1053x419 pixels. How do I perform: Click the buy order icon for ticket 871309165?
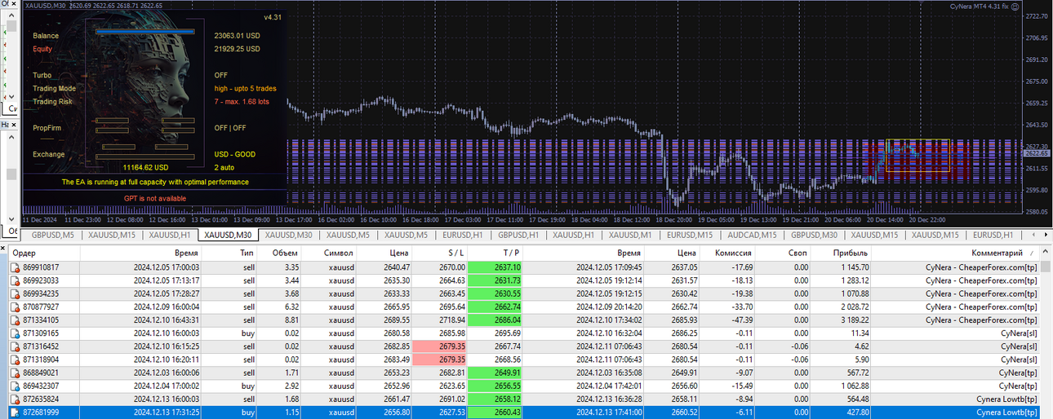[x=15, y=333]
